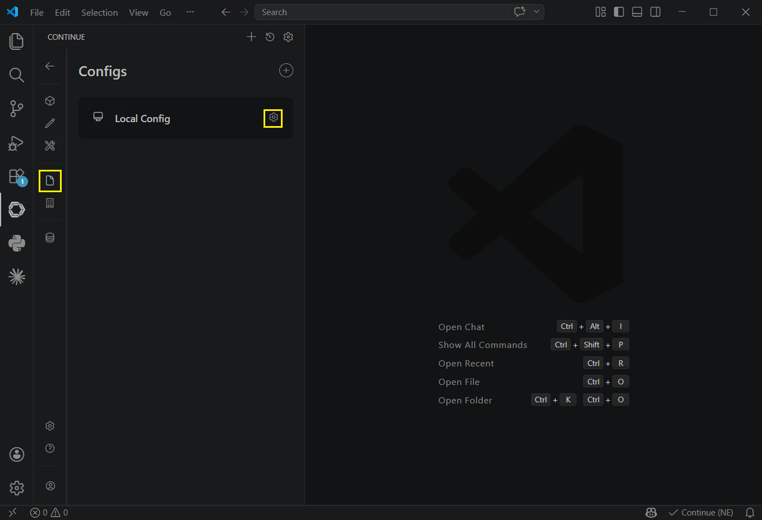Open Customize Layout in the title bar
The height and width of the screenshot is (520, 762).
[x=601, y=12]
